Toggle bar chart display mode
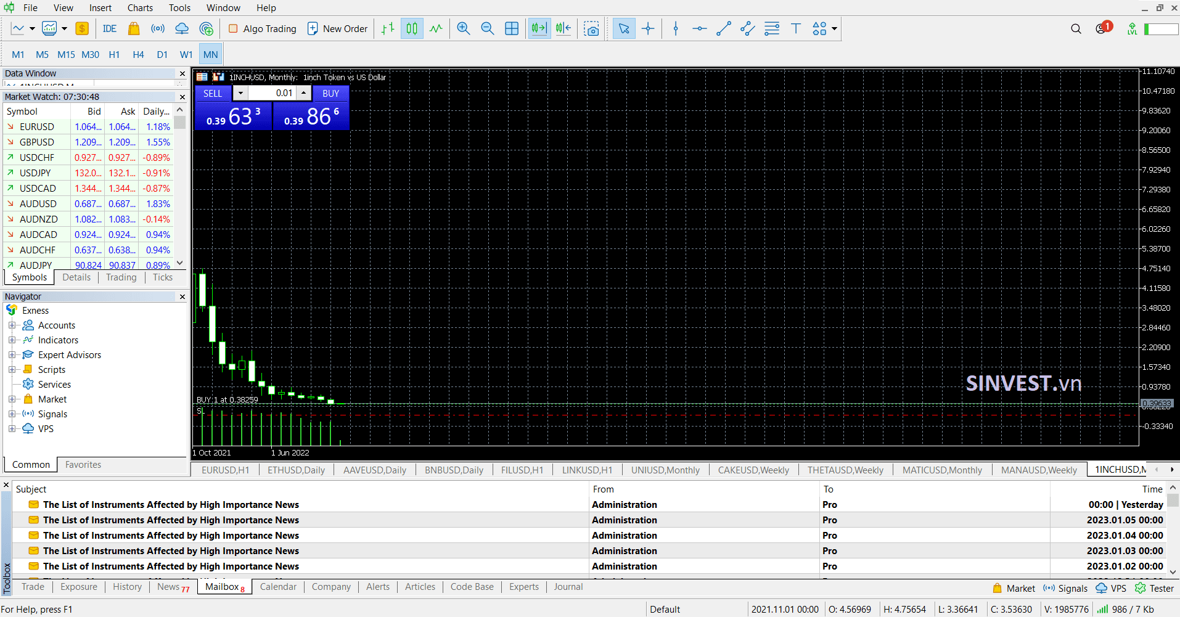The width and height of the screenshot is (1180, 617). [x=388, y=28]
